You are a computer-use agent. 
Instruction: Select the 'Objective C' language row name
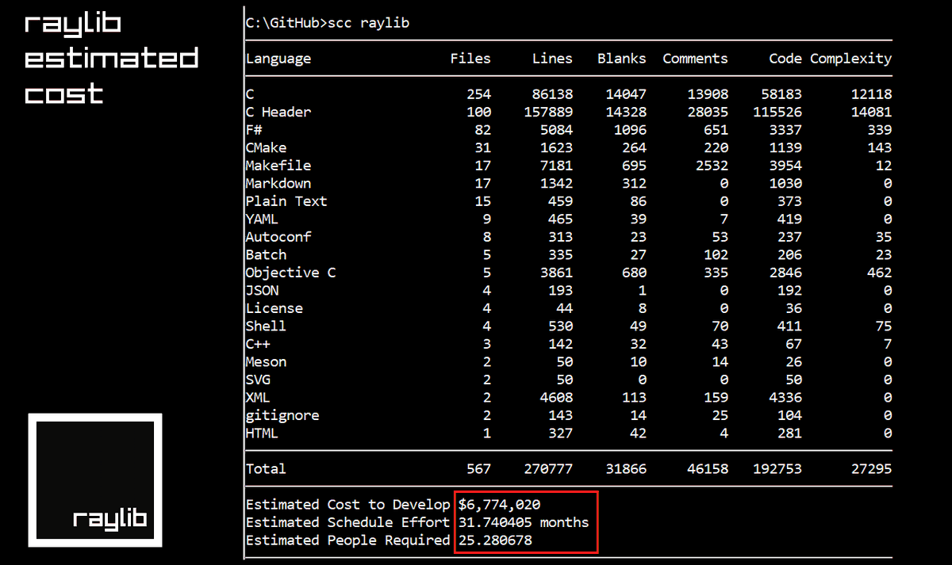click(x=291, y=273)
